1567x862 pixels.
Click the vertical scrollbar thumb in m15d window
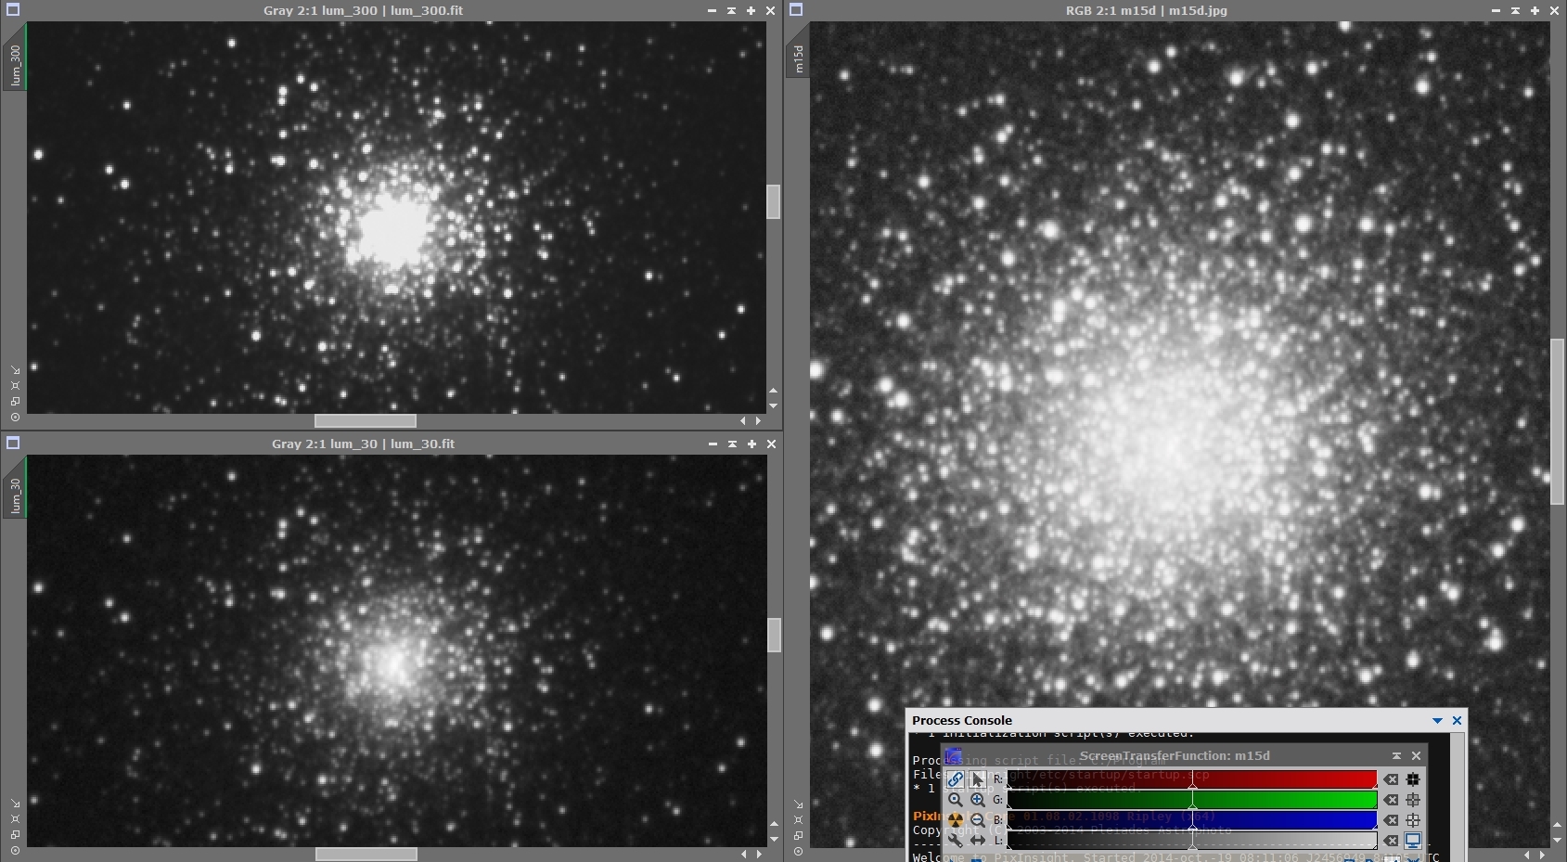[x=1557, y=422]
